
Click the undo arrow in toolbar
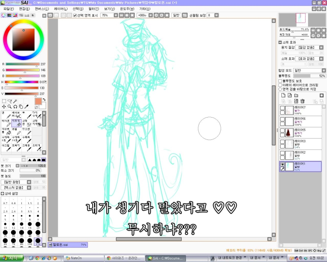(51, 15)
